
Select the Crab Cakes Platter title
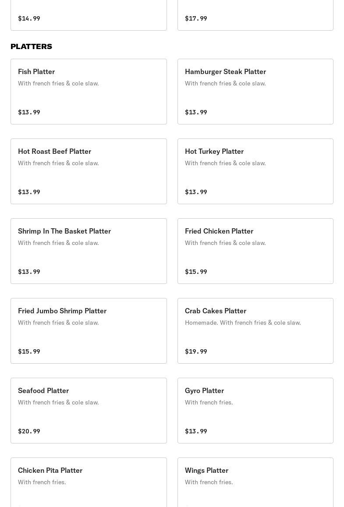pos(216,311)
